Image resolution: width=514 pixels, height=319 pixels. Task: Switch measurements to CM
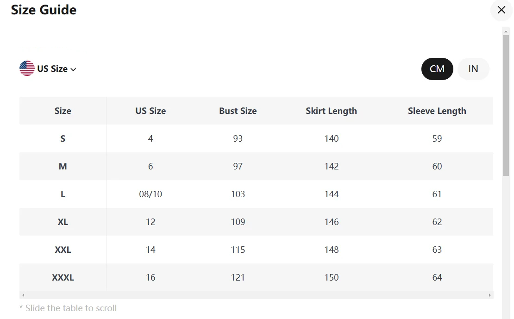point(437,69)
